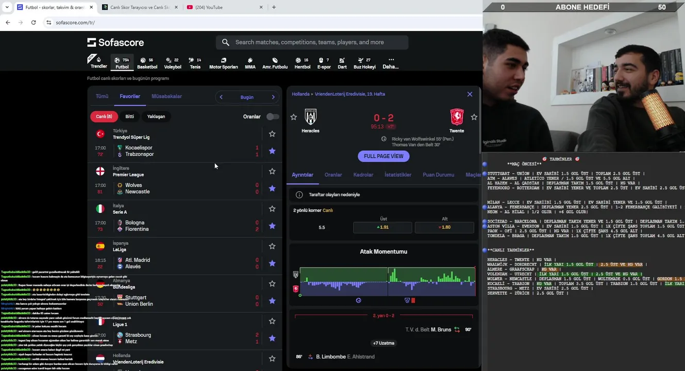Switch to the Favoriler tab
The image size is (685, 371).
click(130, 96)
